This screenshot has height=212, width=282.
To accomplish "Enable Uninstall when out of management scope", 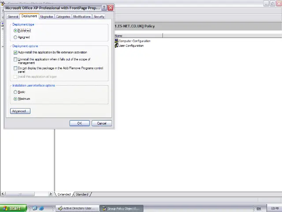I will (x=15, y=59).
